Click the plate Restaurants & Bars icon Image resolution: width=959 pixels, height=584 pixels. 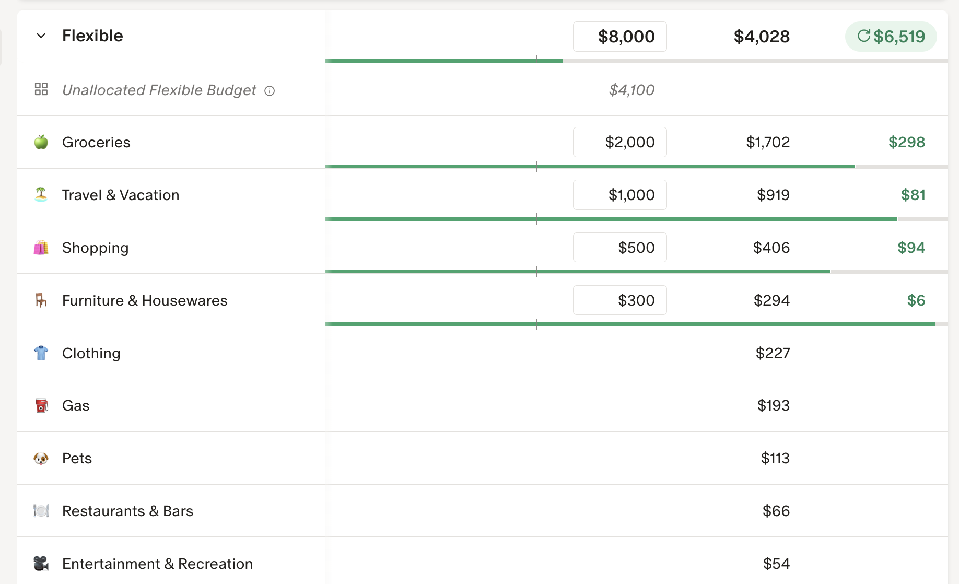[41, 511]
